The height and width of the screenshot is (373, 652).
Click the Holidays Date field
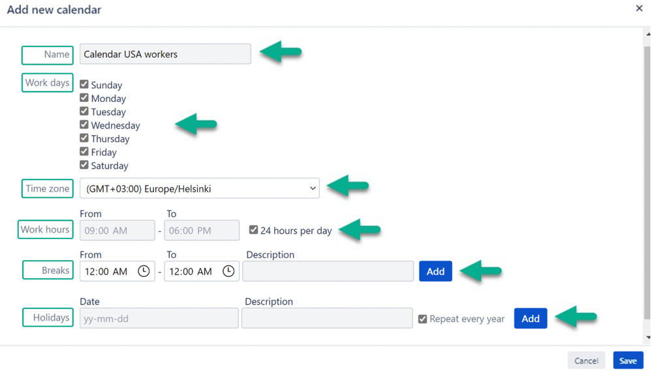click(x=159, y=319)
